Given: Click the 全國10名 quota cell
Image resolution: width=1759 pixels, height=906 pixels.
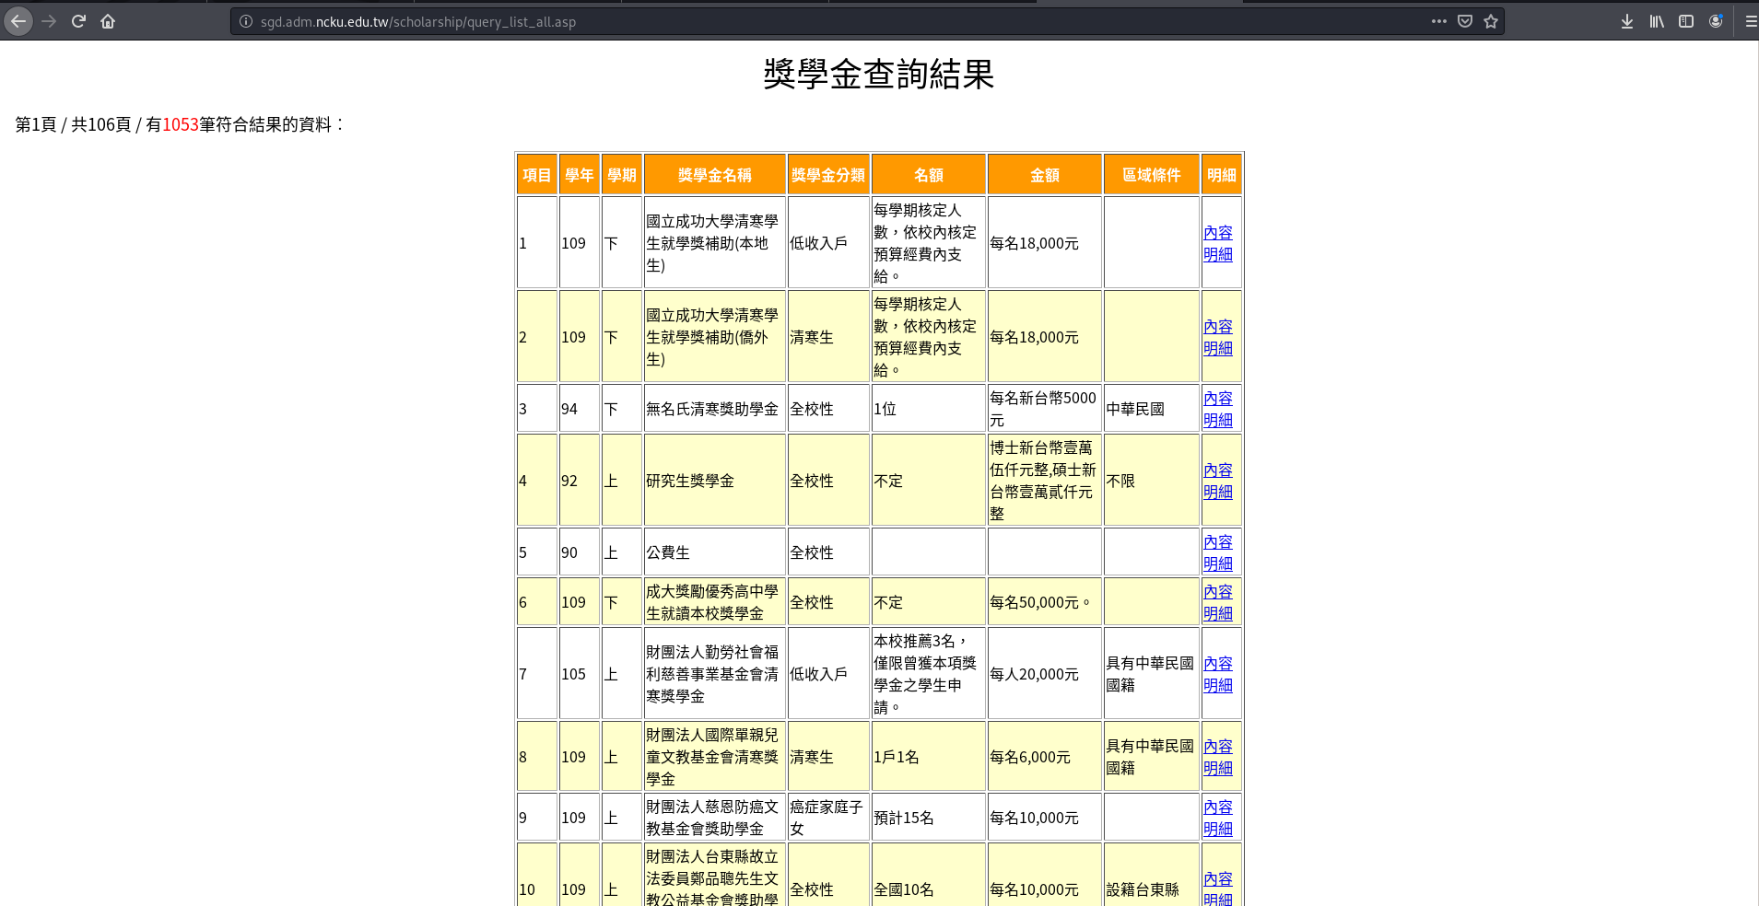Looking at the screenshot, I should click(929, 875).
